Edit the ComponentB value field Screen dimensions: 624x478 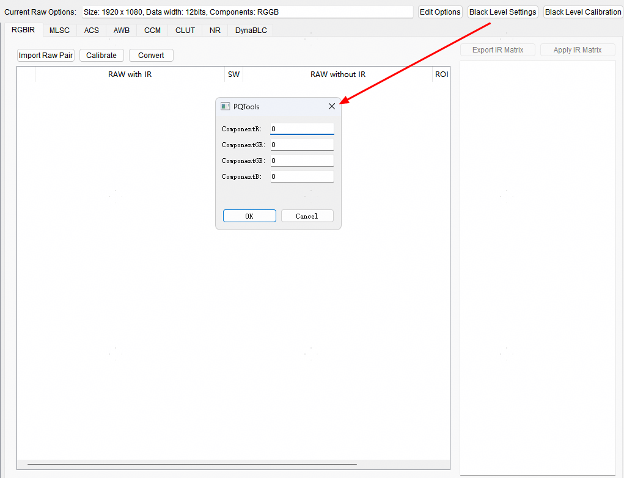click(302, 176)
